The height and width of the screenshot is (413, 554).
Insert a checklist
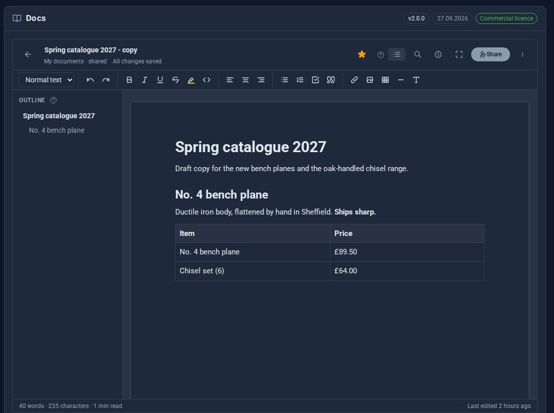coord(315,80)
